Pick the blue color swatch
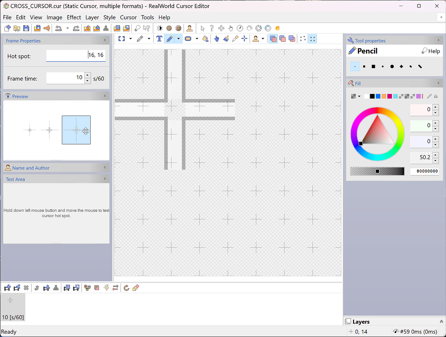This screenshot has width=446, height=337. (x=378, y=96)
